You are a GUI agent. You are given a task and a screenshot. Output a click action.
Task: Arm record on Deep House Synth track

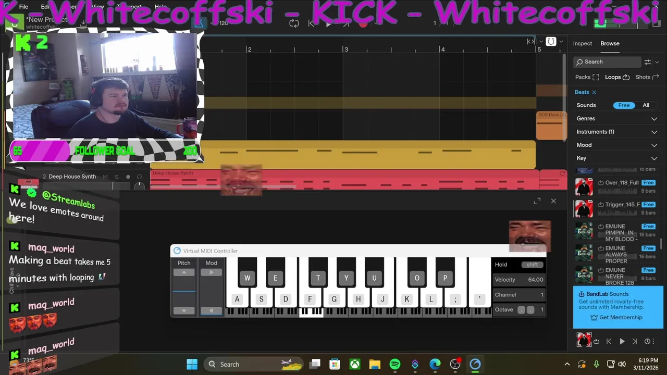128,177
